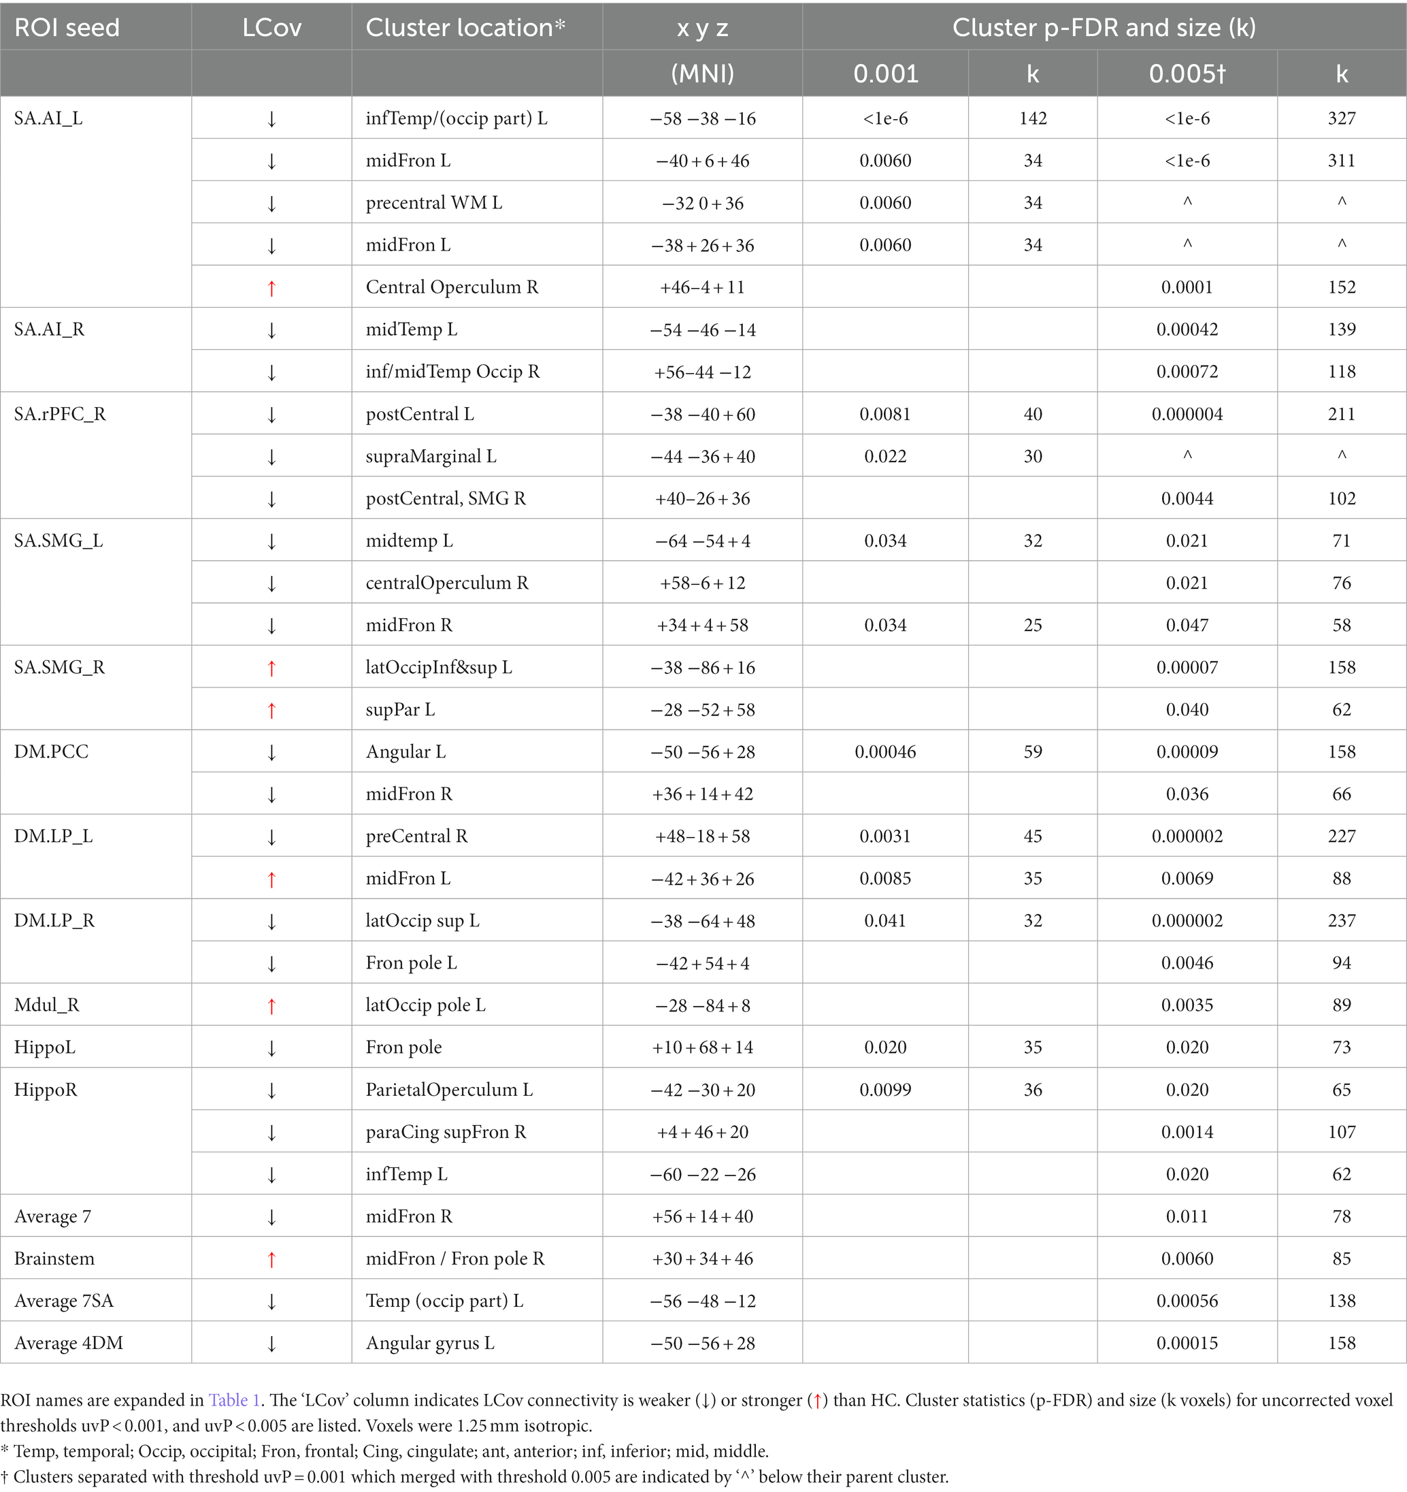
Task: Click the paraCing supFron R cell
Action: tap(446, 1133)
